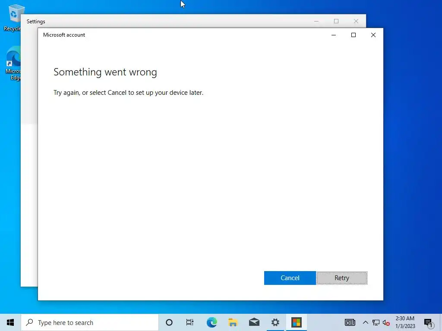Click the Cancel button in the dialog
The width and height of the screenshot is (442, 331).
(290, 278)
